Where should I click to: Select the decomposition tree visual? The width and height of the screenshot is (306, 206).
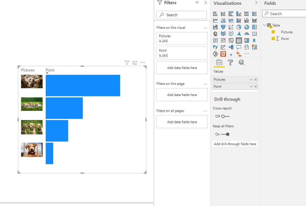pyautogui.click(x=231, y=47)
